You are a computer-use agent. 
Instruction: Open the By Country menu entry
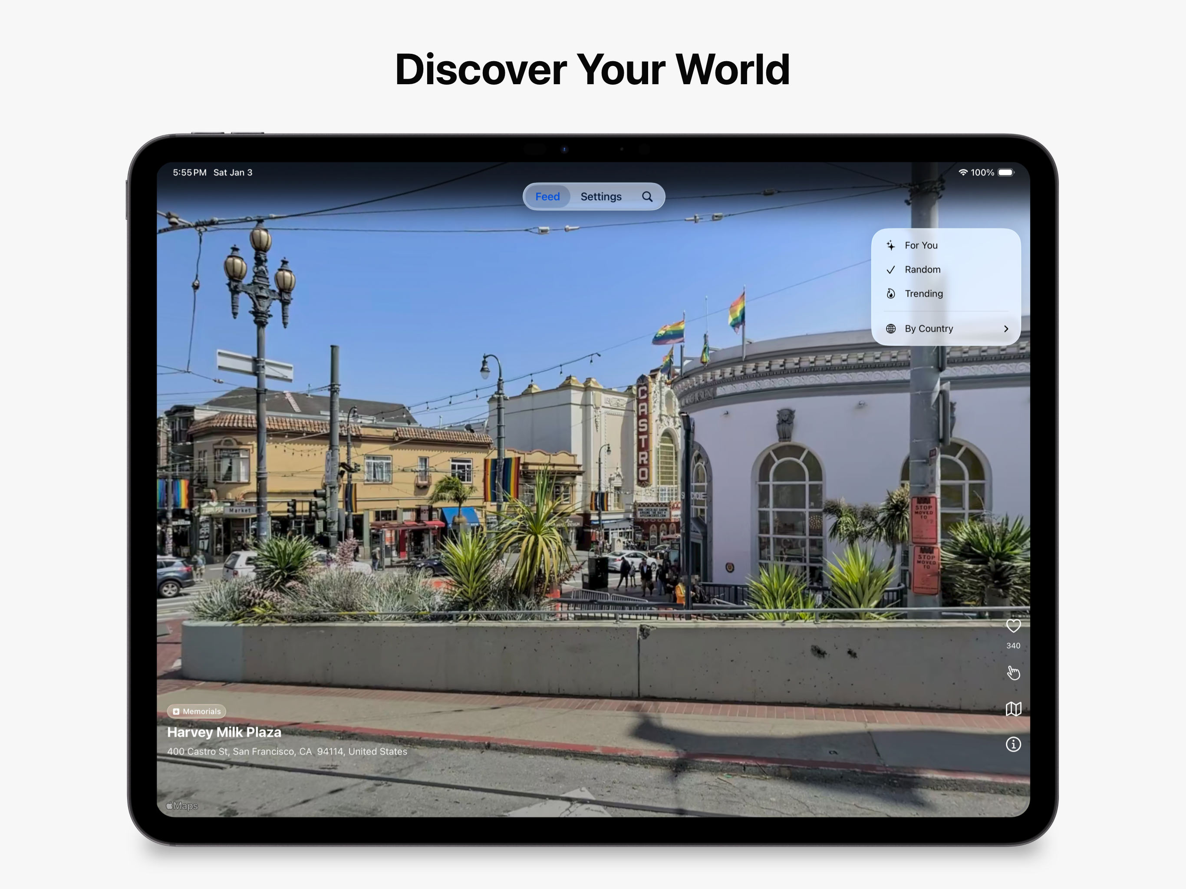click(929, 329)
